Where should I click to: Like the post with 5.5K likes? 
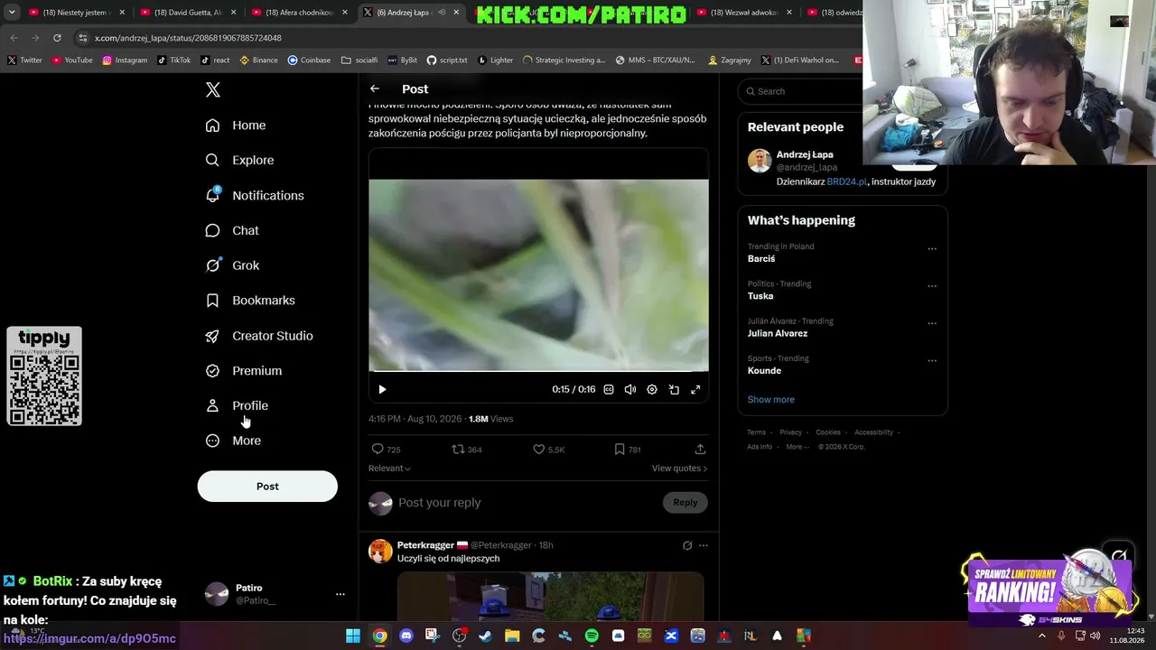(x=539, y=449)
